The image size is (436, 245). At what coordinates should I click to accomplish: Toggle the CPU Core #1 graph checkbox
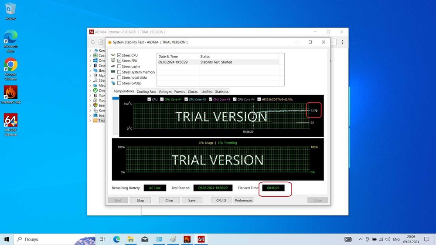[x=162, y=99]
